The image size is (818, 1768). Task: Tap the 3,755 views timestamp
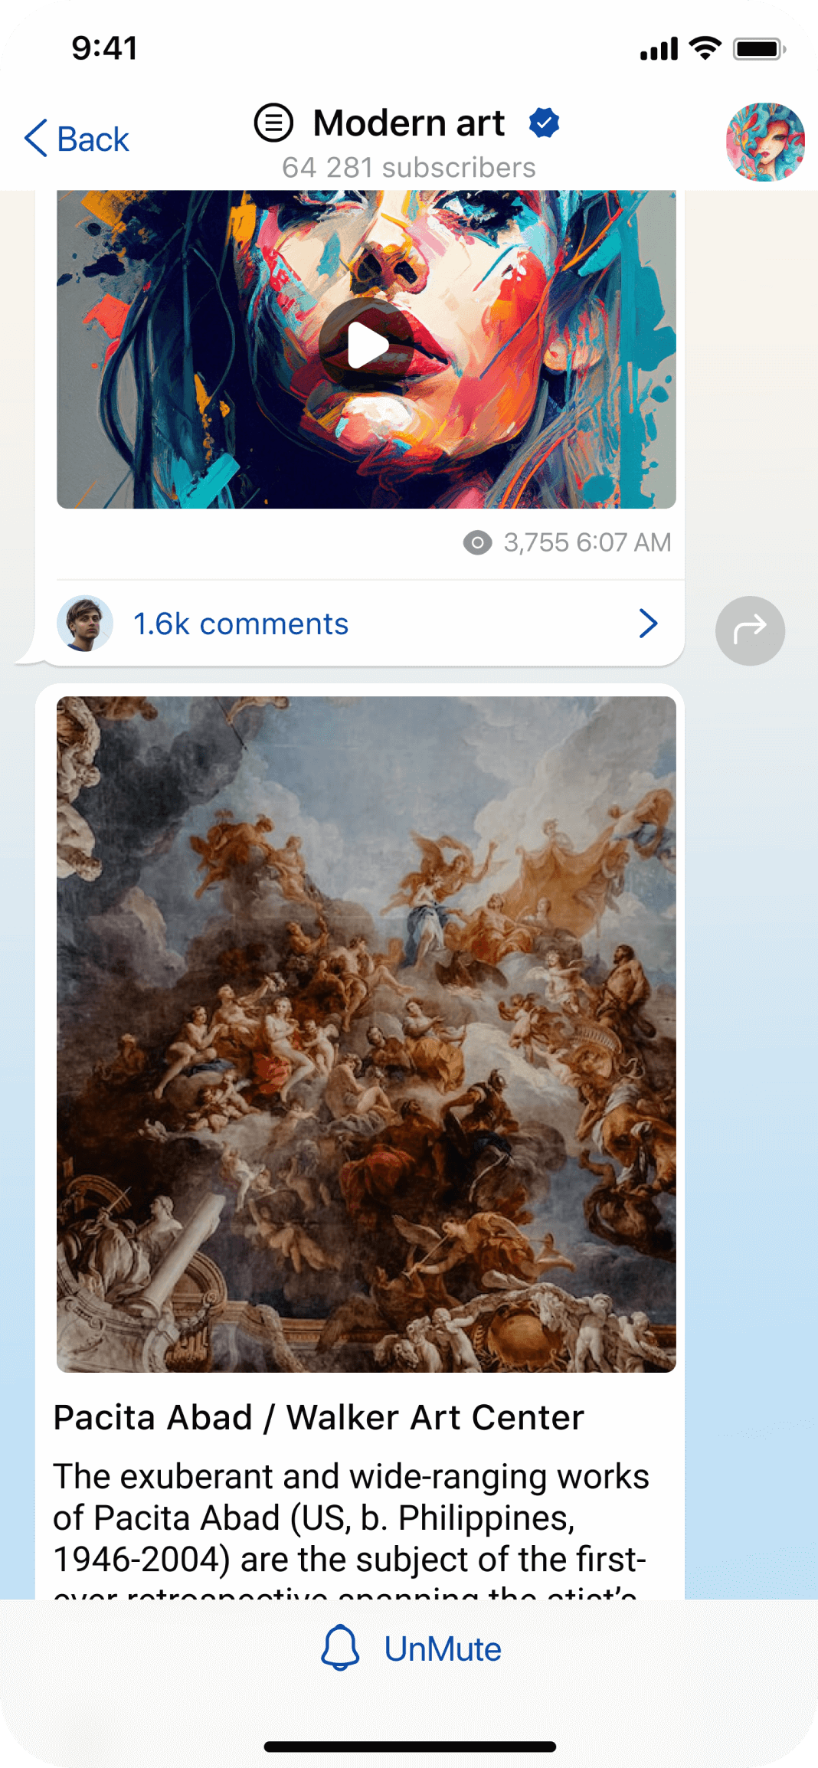[587, 543]
